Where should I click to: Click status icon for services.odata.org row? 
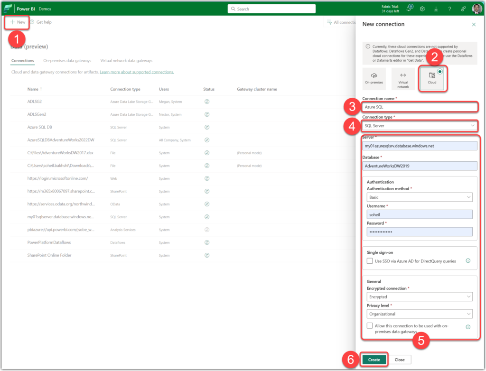point(207,204)
